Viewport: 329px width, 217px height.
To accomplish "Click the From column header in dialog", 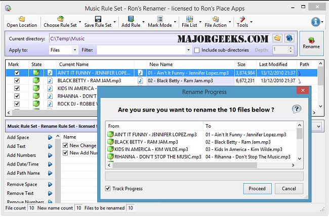I will (154, 126).
